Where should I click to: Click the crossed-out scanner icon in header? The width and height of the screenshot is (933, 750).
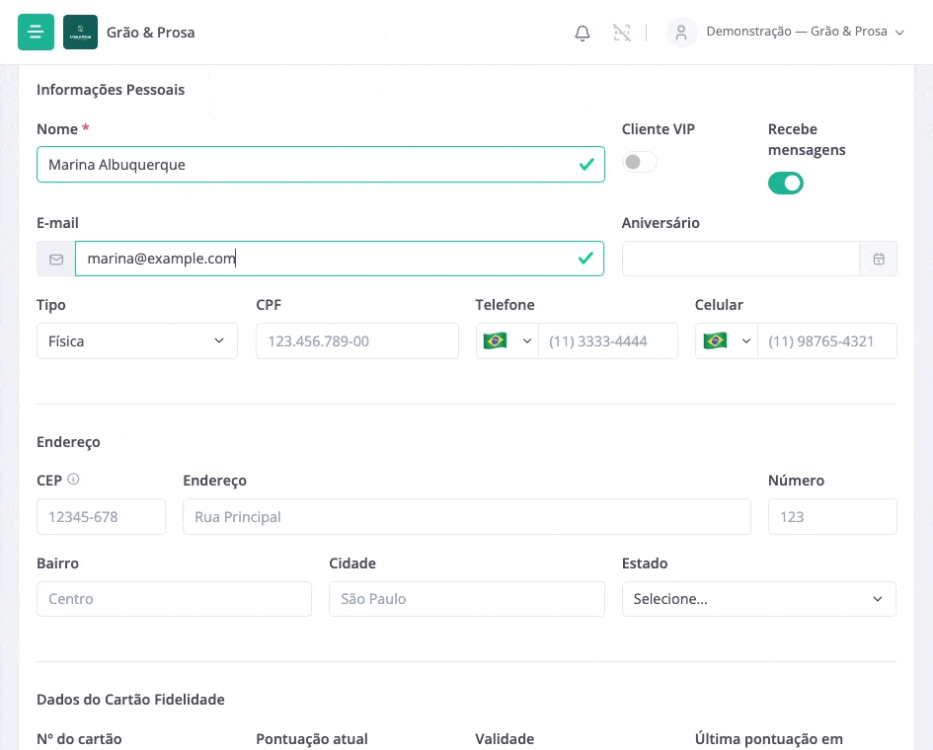pos(622,33)
